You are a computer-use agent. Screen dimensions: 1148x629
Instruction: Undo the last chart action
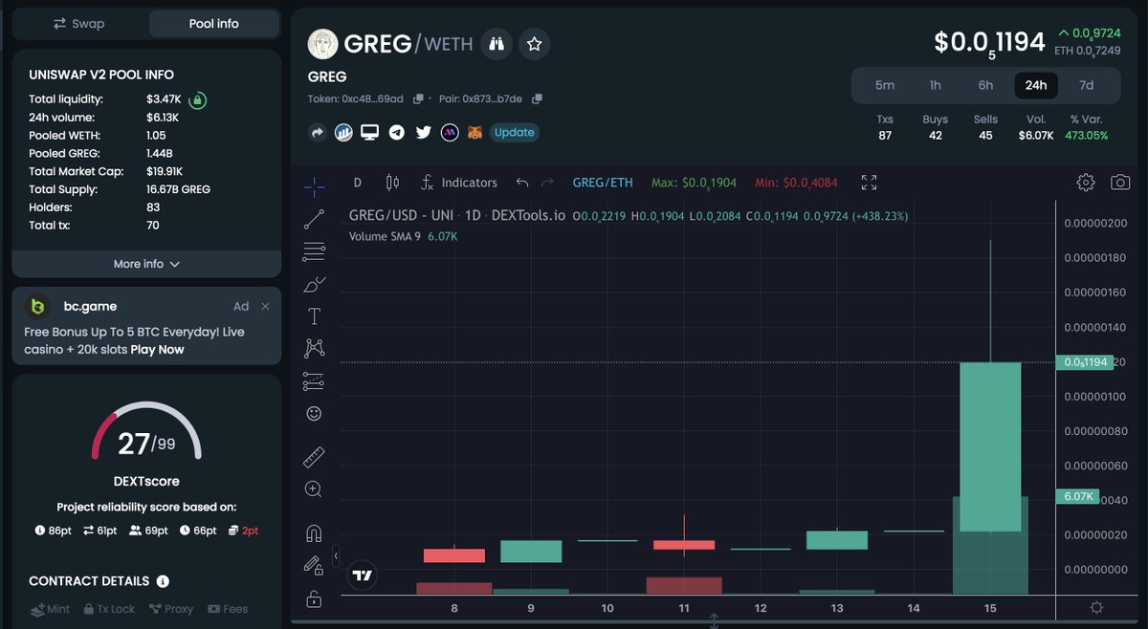(x=521, y=183)
